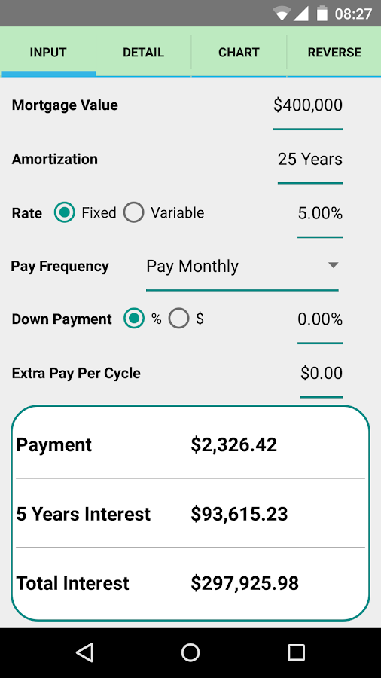Choose dollar down payment radio button

(x=179, y=319)
